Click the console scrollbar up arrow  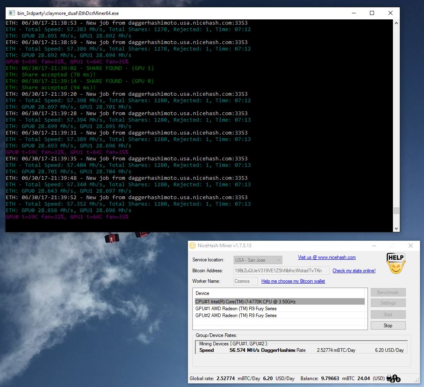[x=396, y=23]
